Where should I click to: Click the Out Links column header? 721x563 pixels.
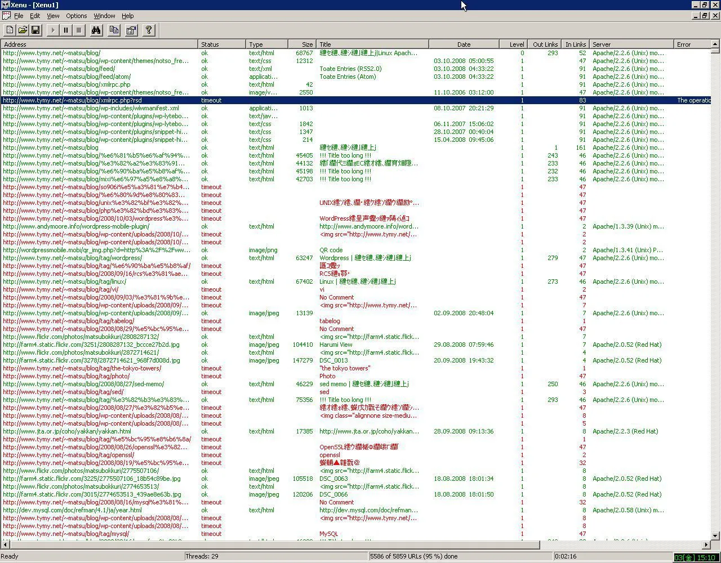(x=544, y=44)
